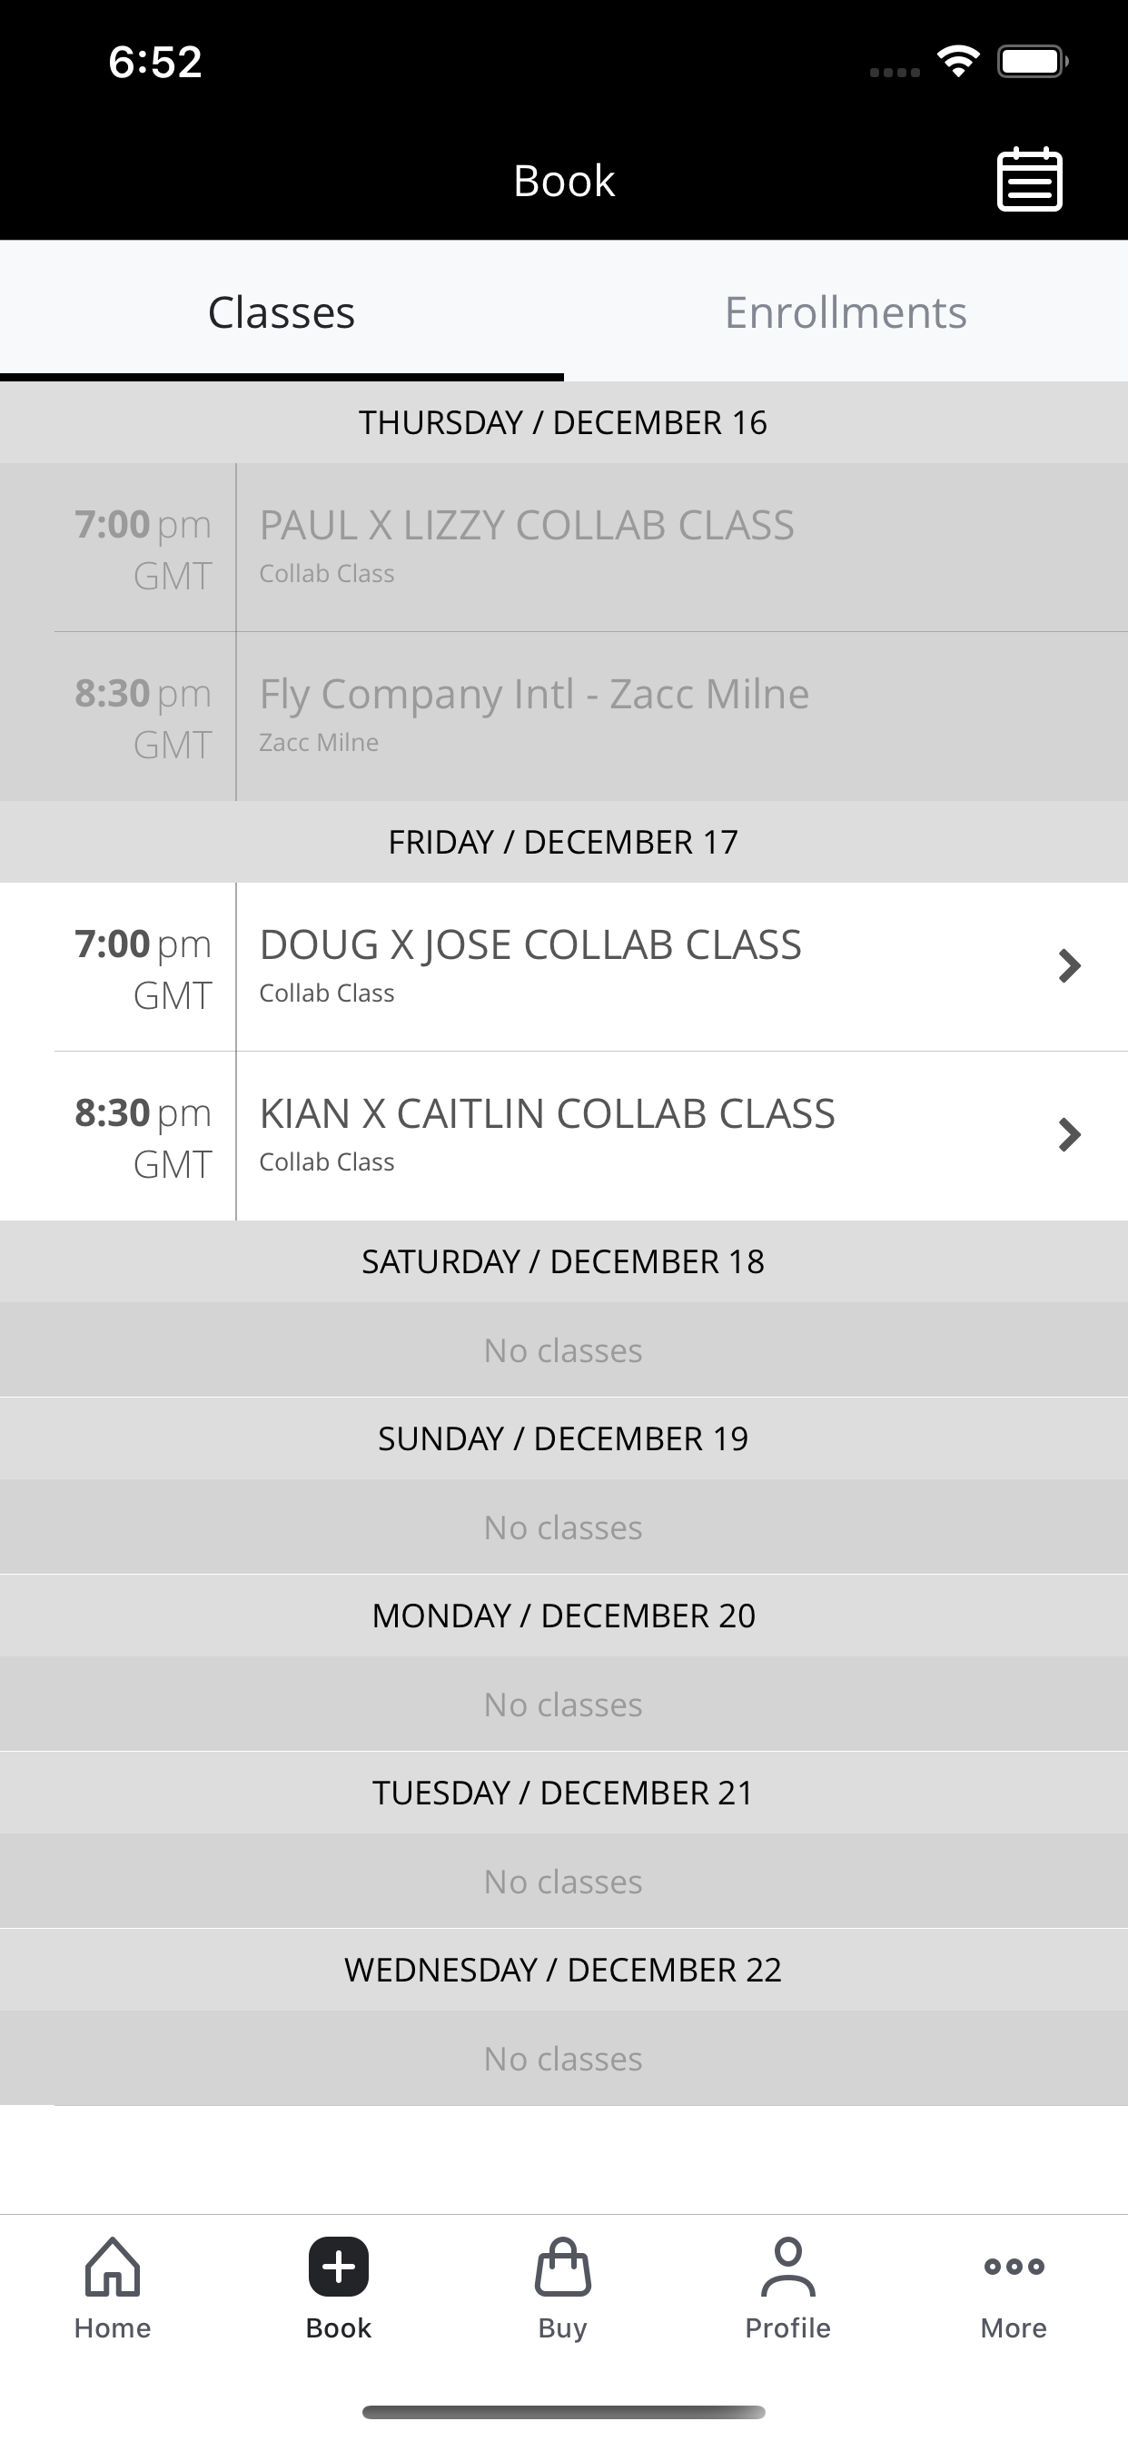Screen dimensions: 1128x2441
Task: Tap the battery status icon
Action: point(1033,62)
